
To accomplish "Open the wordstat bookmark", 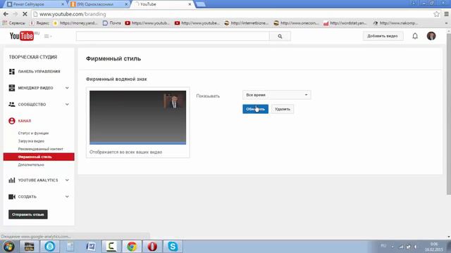I will click(x=345, y=23).
